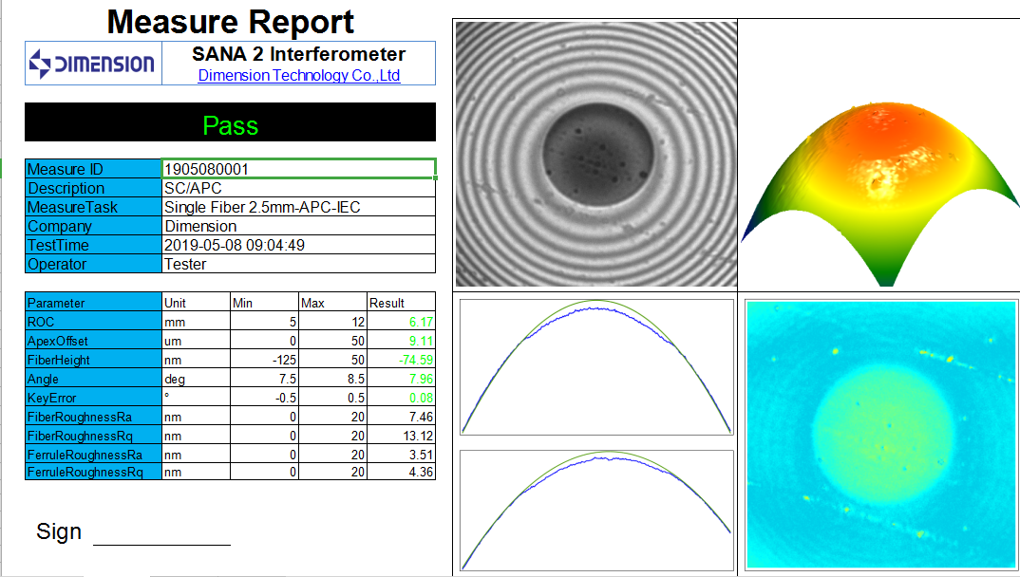This screenshot has height=577, width=1020.
Task: Select the ROC parameter cell
Action: [x=93, y=321]
